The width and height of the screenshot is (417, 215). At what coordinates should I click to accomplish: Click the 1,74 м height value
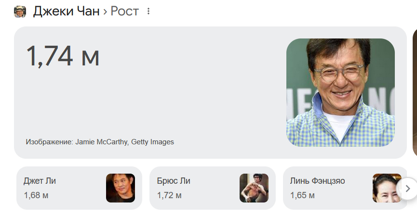tap(63, 56)
